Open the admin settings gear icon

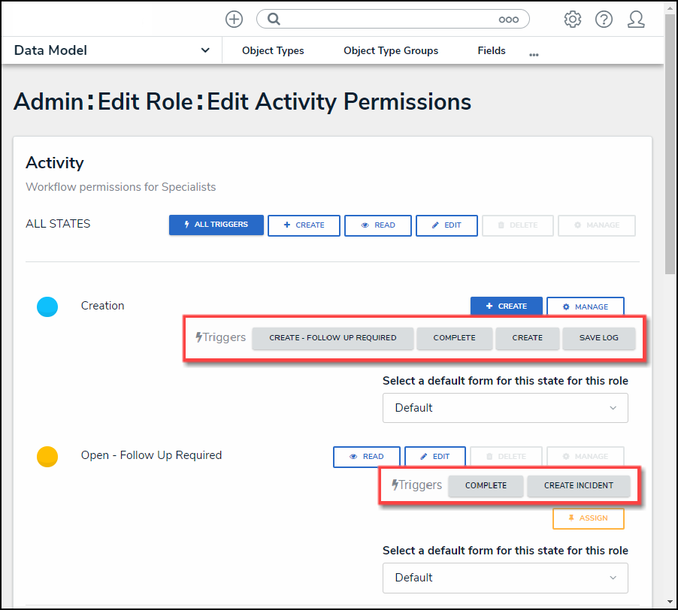(573, 20)
